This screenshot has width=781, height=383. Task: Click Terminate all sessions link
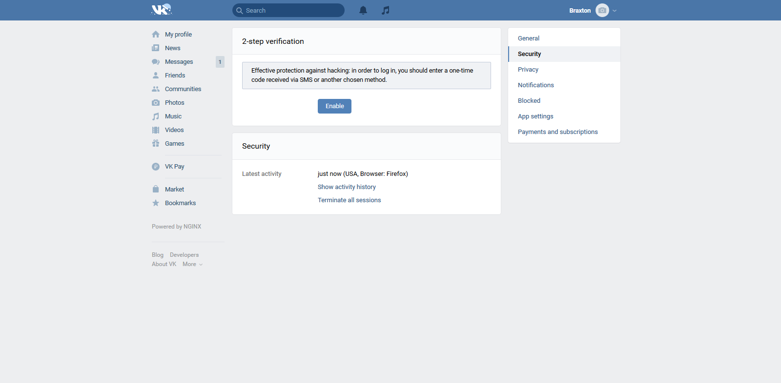pos(349,200)
